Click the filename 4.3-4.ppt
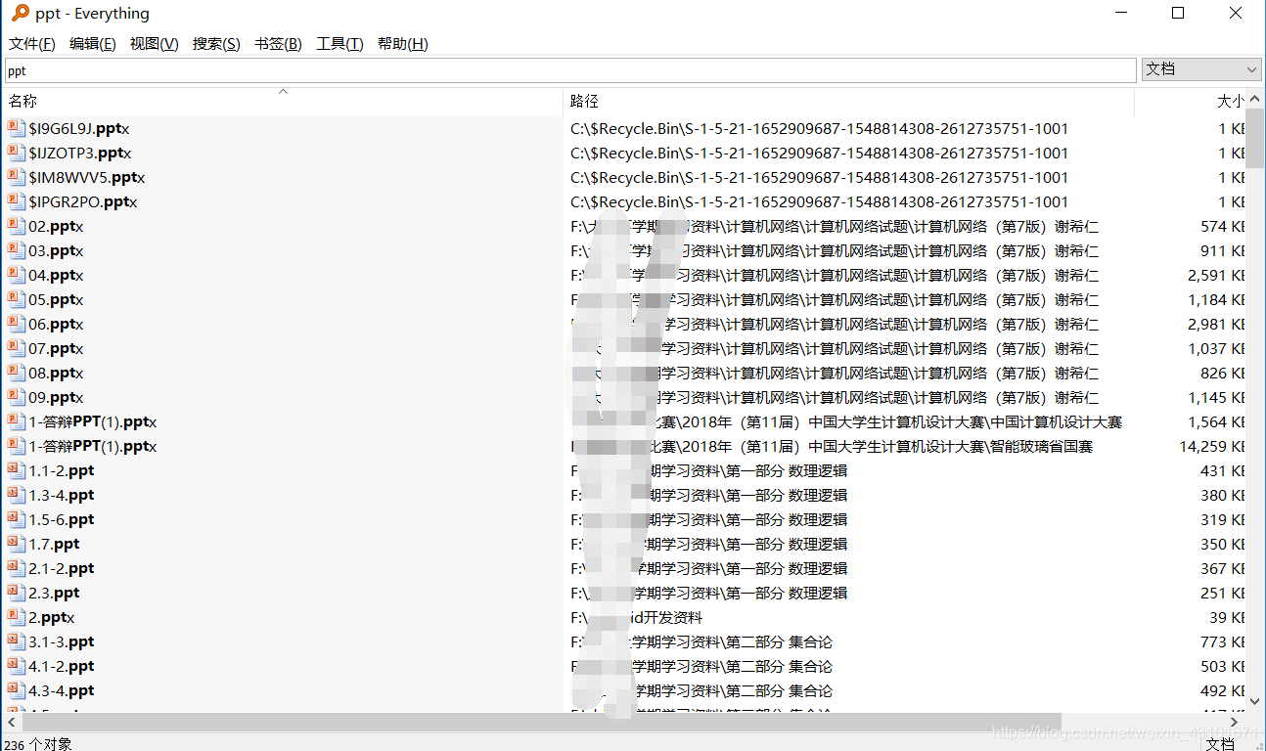 [62, 690]
